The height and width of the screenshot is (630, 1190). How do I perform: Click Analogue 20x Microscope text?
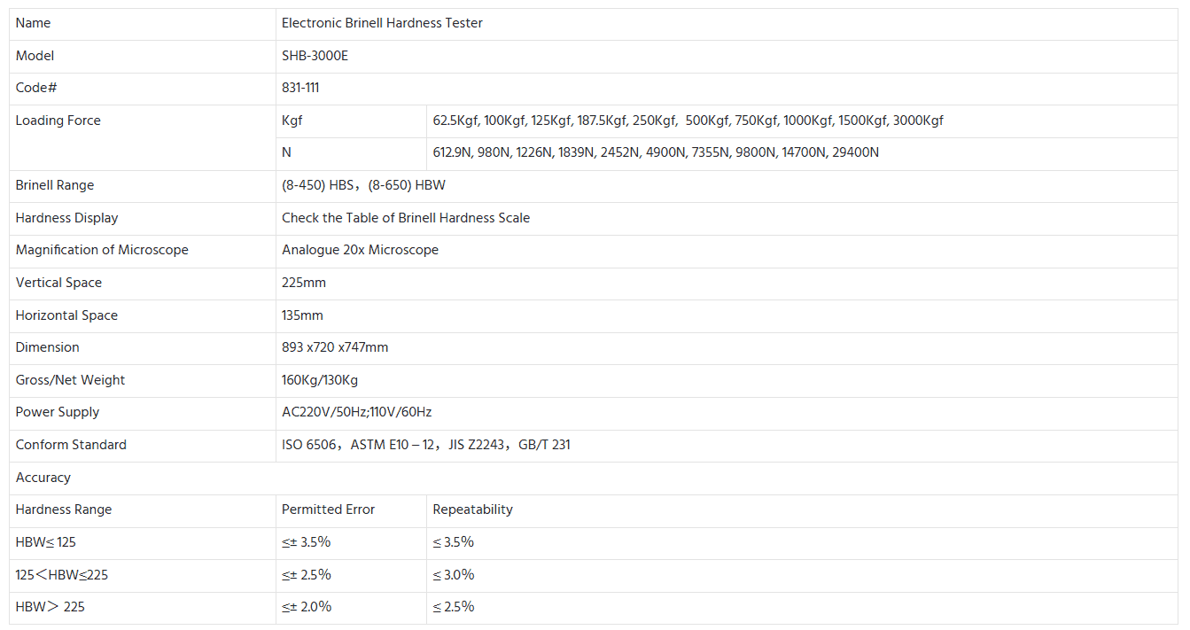(x=360, y=250)
